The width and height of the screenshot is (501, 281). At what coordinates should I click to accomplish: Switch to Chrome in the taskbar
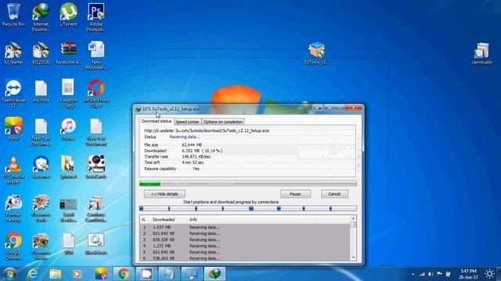click(124, 274)
